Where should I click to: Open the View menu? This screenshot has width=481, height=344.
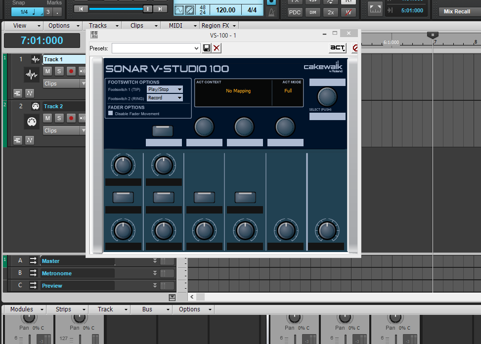point(24,25)
